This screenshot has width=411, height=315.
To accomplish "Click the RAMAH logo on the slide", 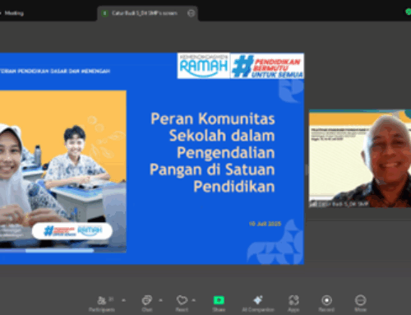I will coord(203,66).
